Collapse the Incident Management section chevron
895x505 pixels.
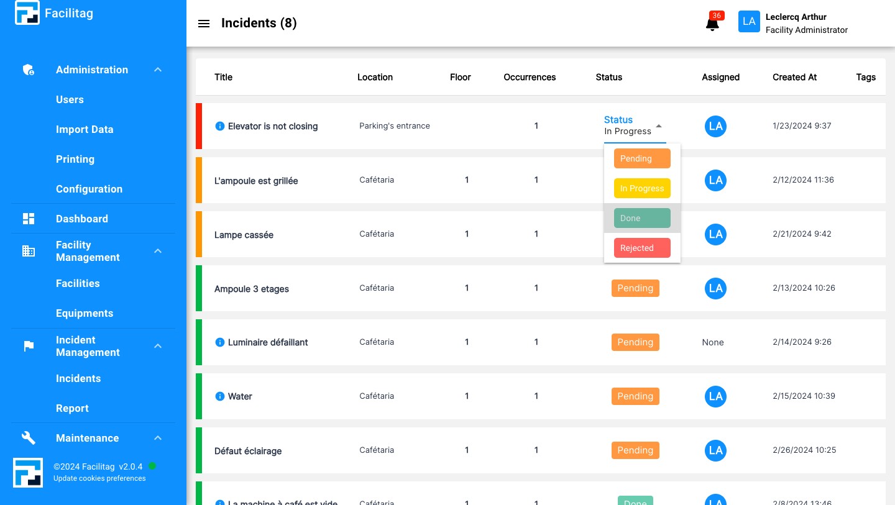pyautogui.click(x=158, y=346)
